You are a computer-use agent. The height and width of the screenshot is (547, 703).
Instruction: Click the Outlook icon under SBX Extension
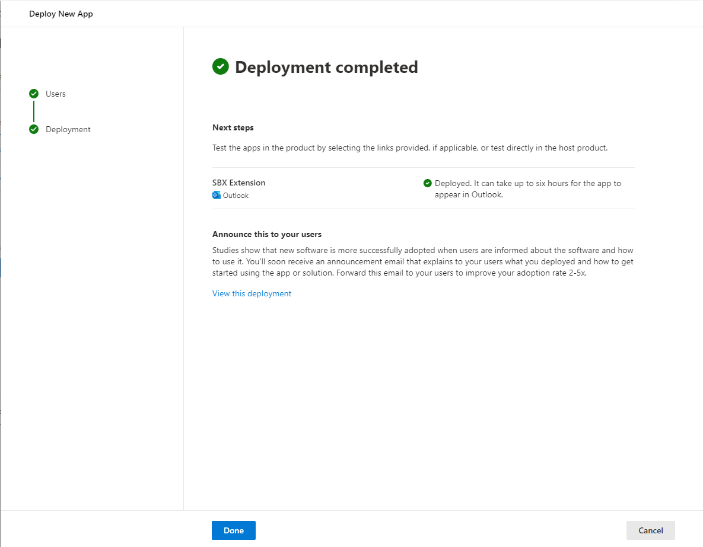pyautogui.click(x=217, y=195)
